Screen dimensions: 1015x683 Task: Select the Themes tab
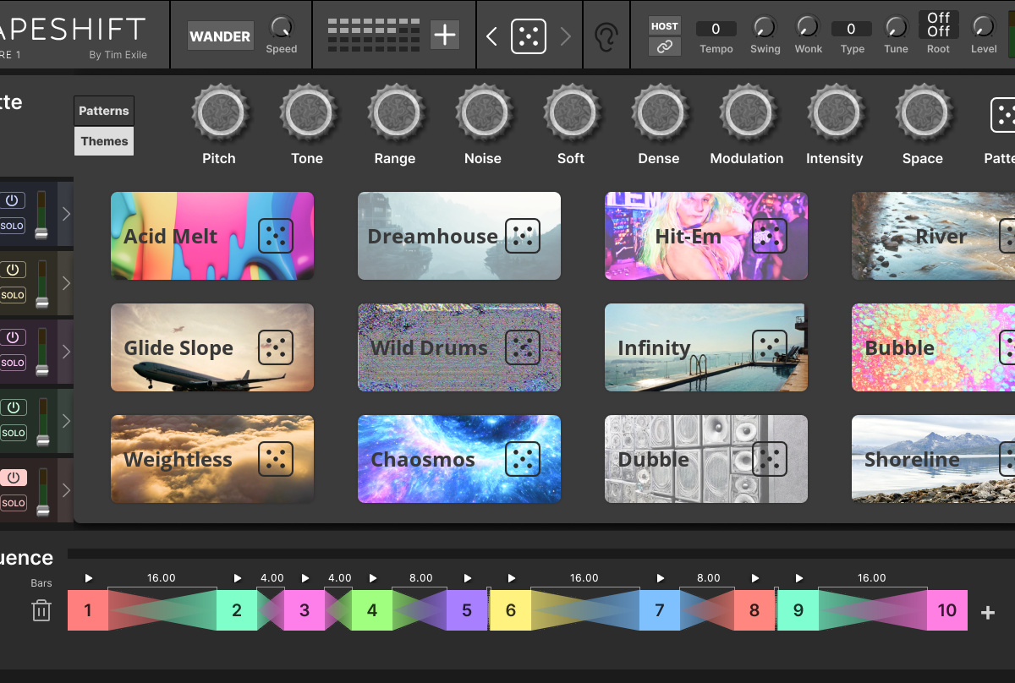pos(104,141)
